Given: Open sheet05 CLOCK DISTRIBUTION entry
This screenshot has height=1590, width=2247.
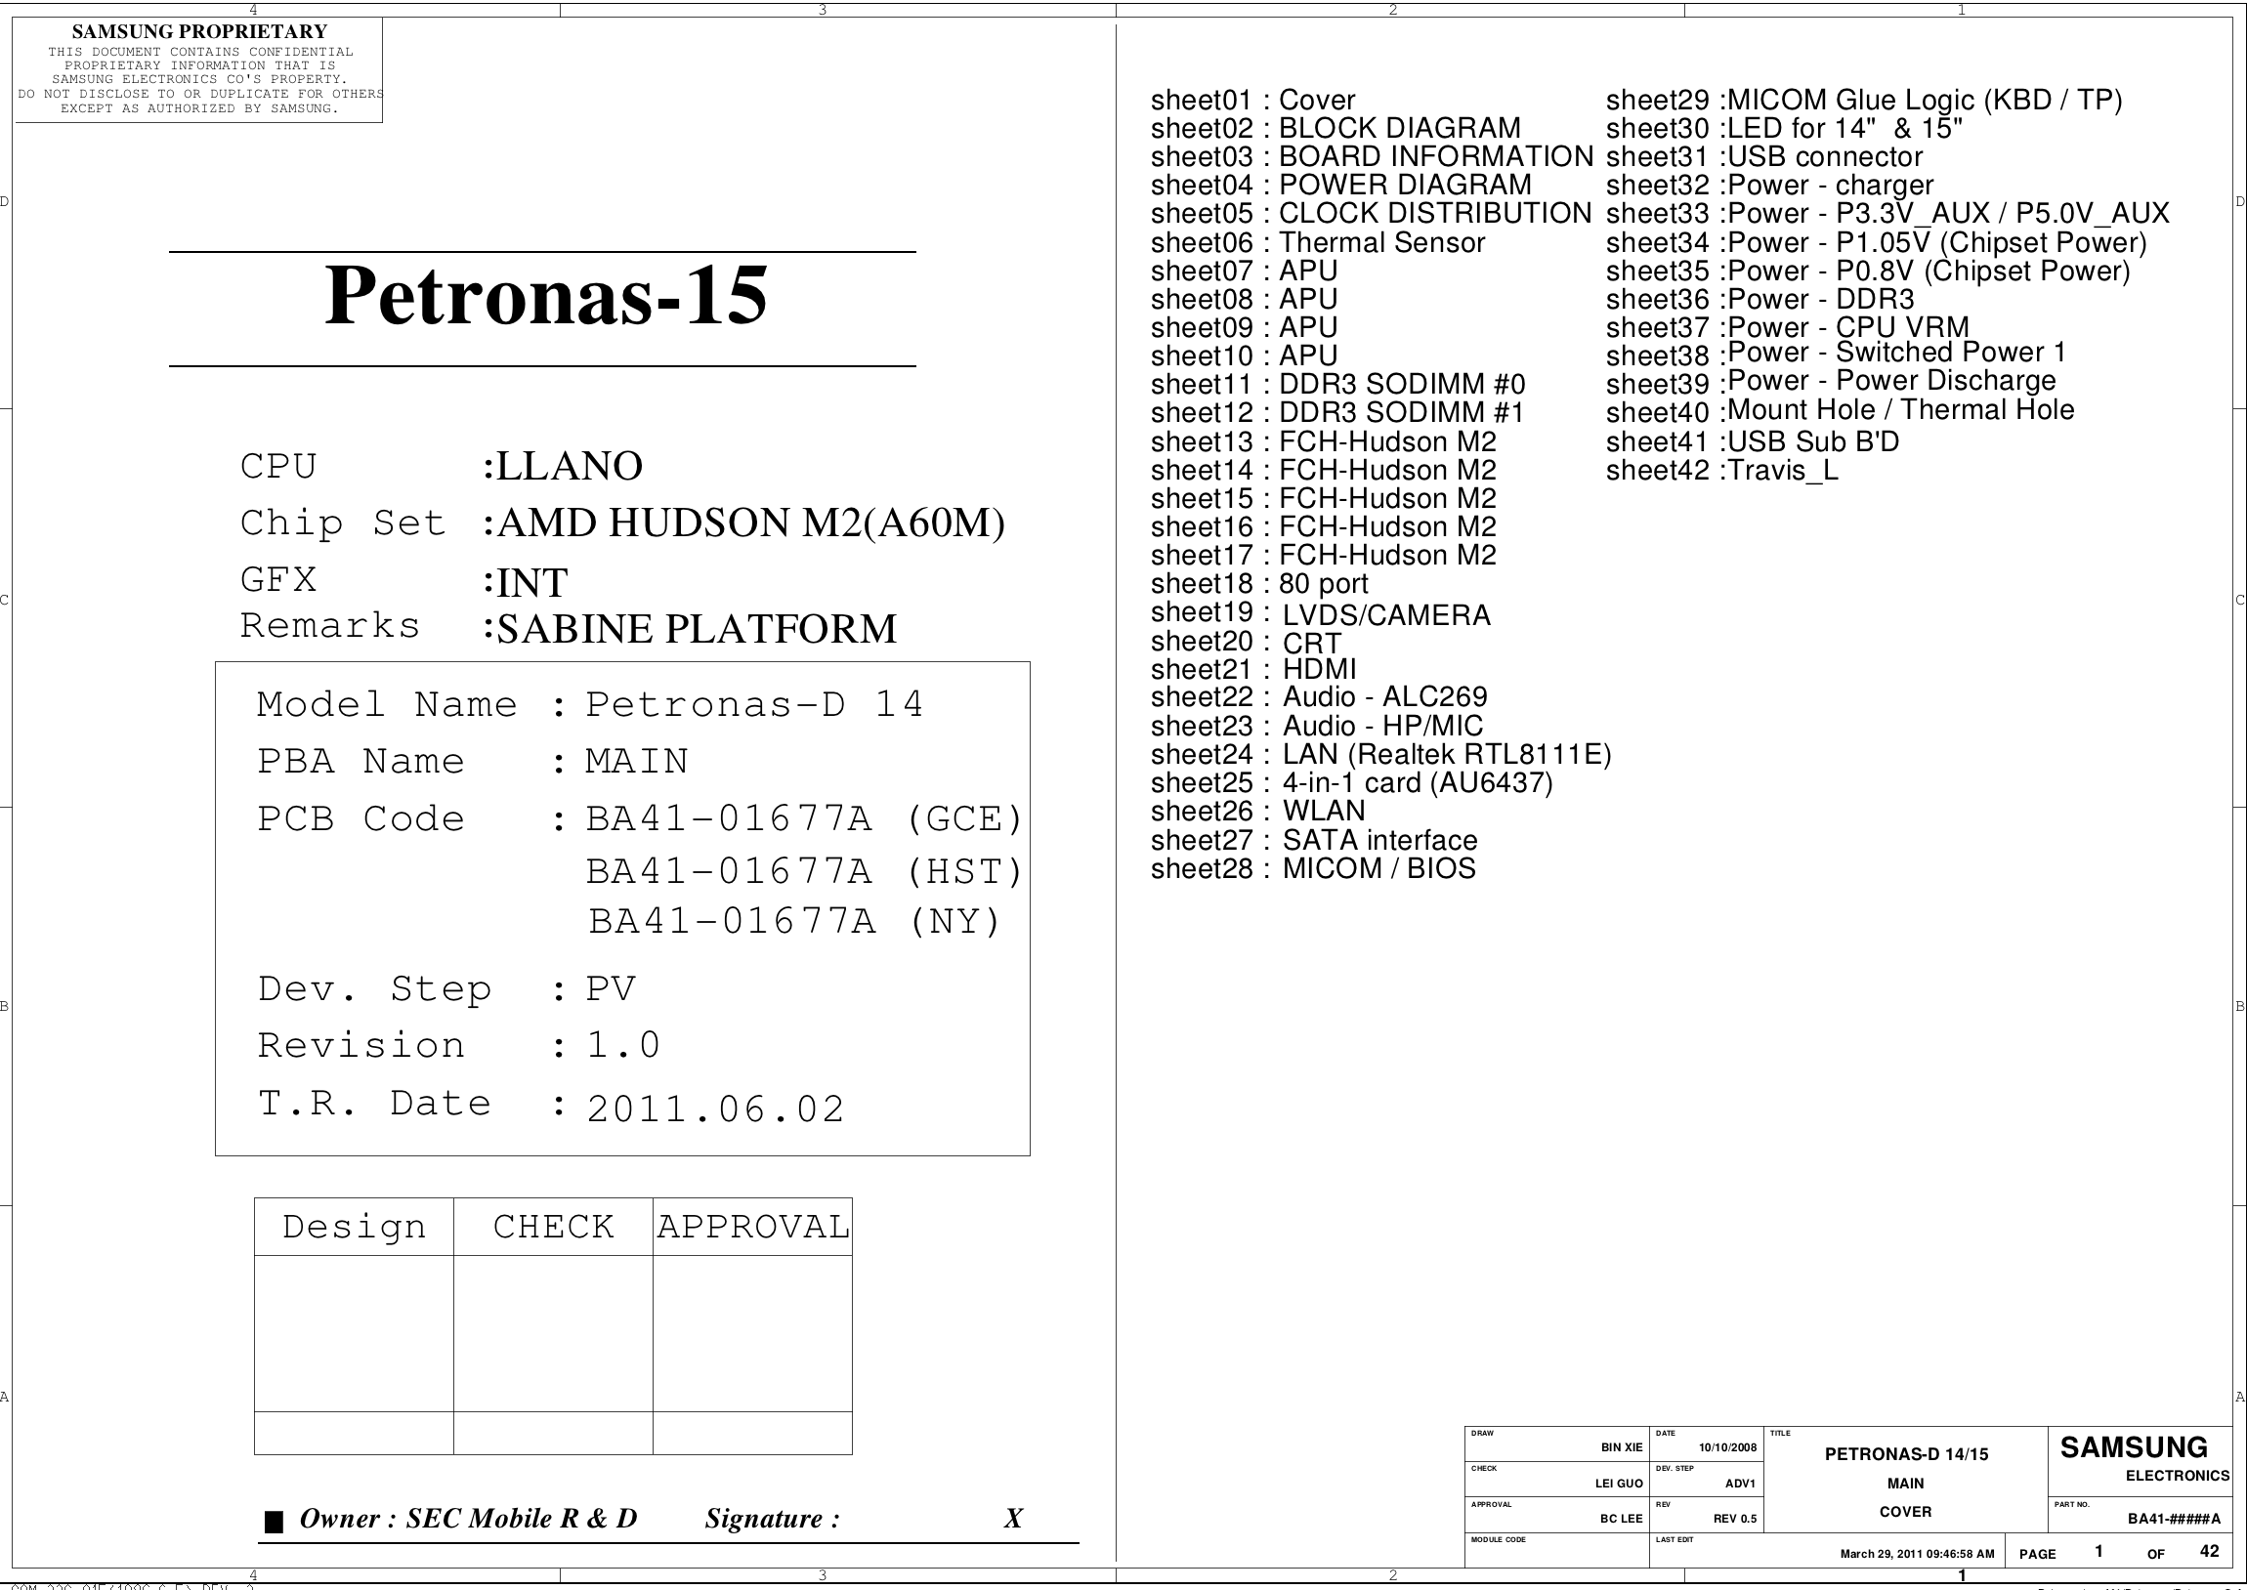Looking at the screenshot, I should pyautogui.click(x=1371, y=214).
